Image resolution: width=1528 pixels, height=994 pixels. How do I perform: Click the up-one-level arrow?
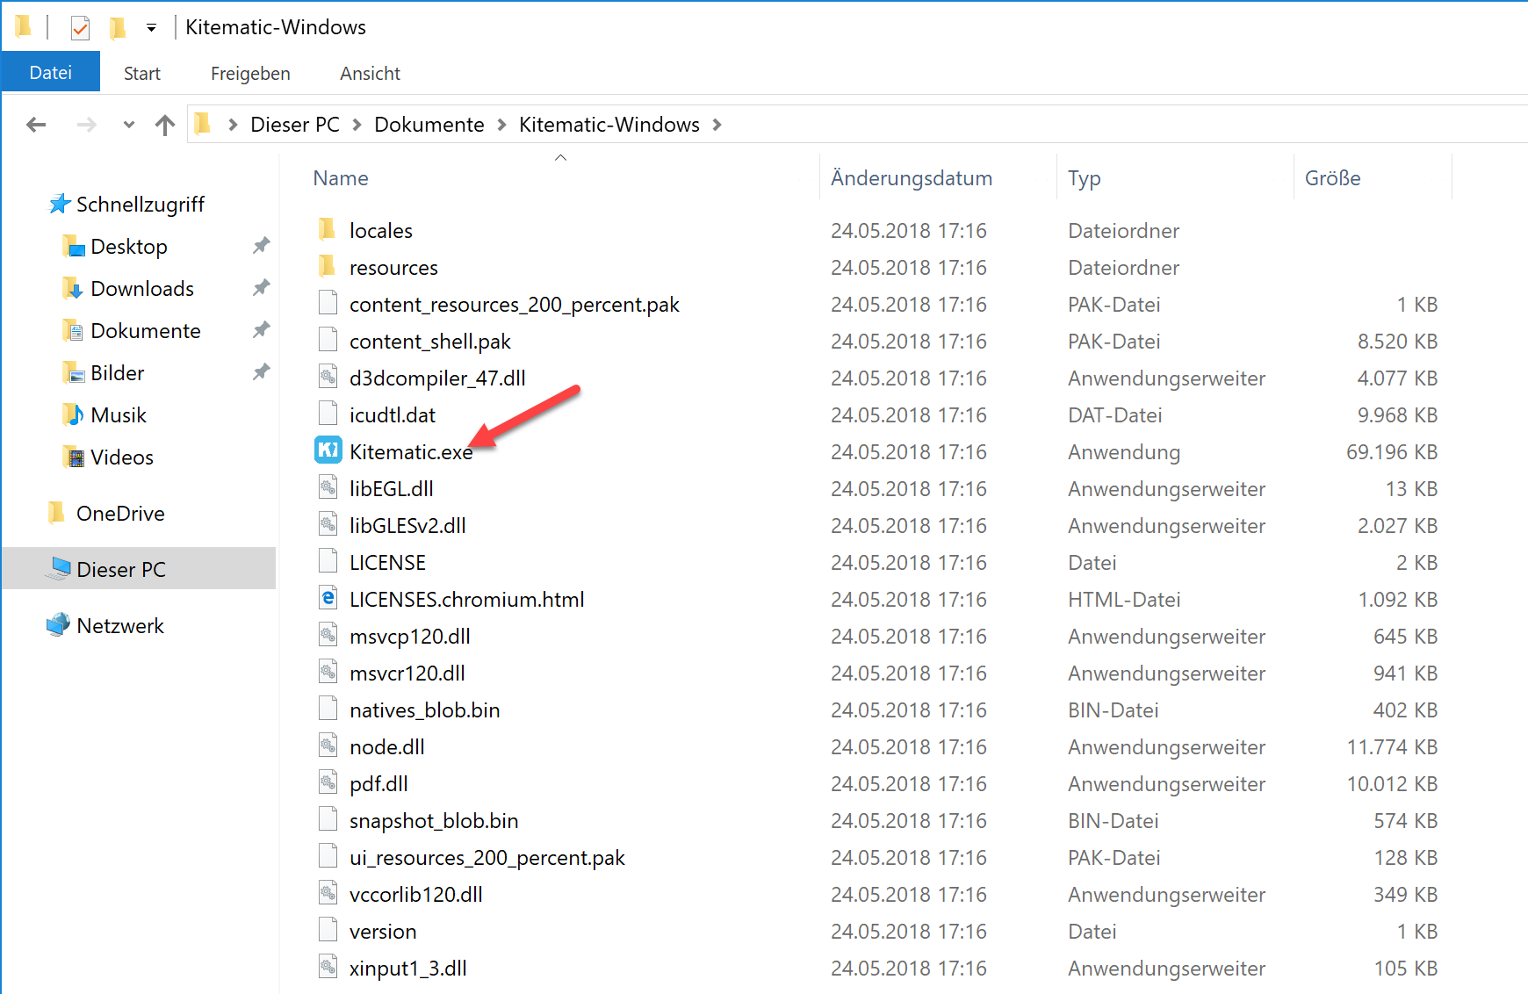pyautogui.click(x=165, y=125)
